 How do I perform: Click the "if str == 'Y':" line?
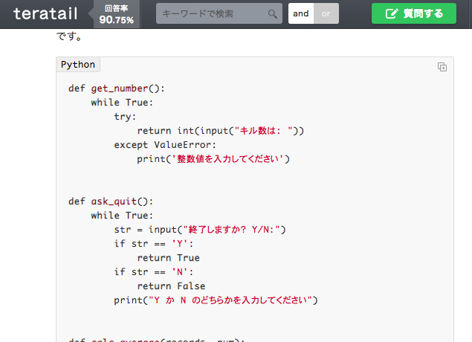[154, 244]
